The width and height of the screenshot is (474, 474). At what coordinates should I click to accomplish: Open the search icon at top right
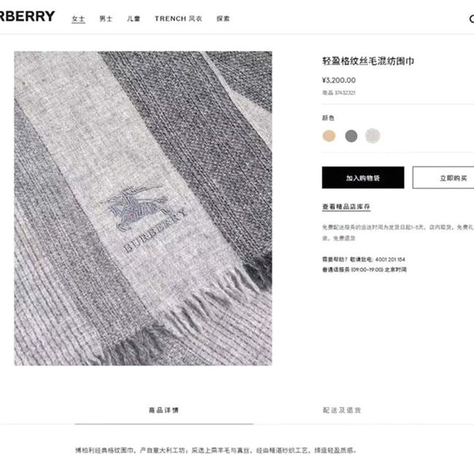pyautogui.click(x=472, y=19)
